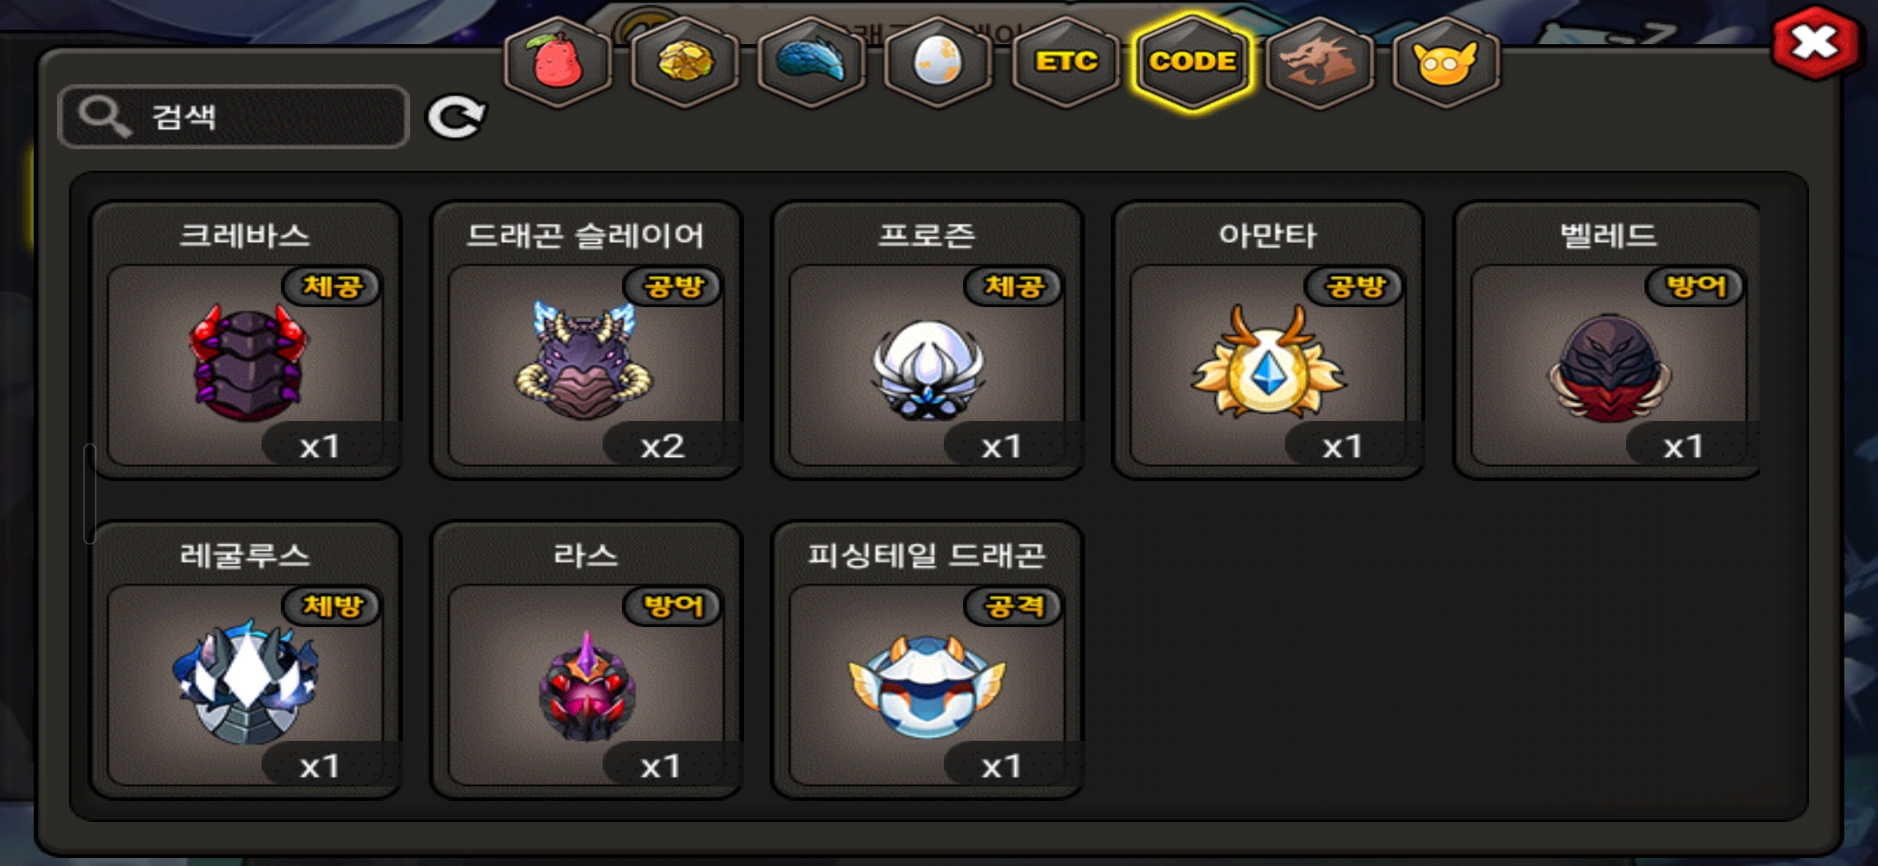Choose the 라스 purple spiked egg
The image size is (1878, 866).
pos(587,660)
